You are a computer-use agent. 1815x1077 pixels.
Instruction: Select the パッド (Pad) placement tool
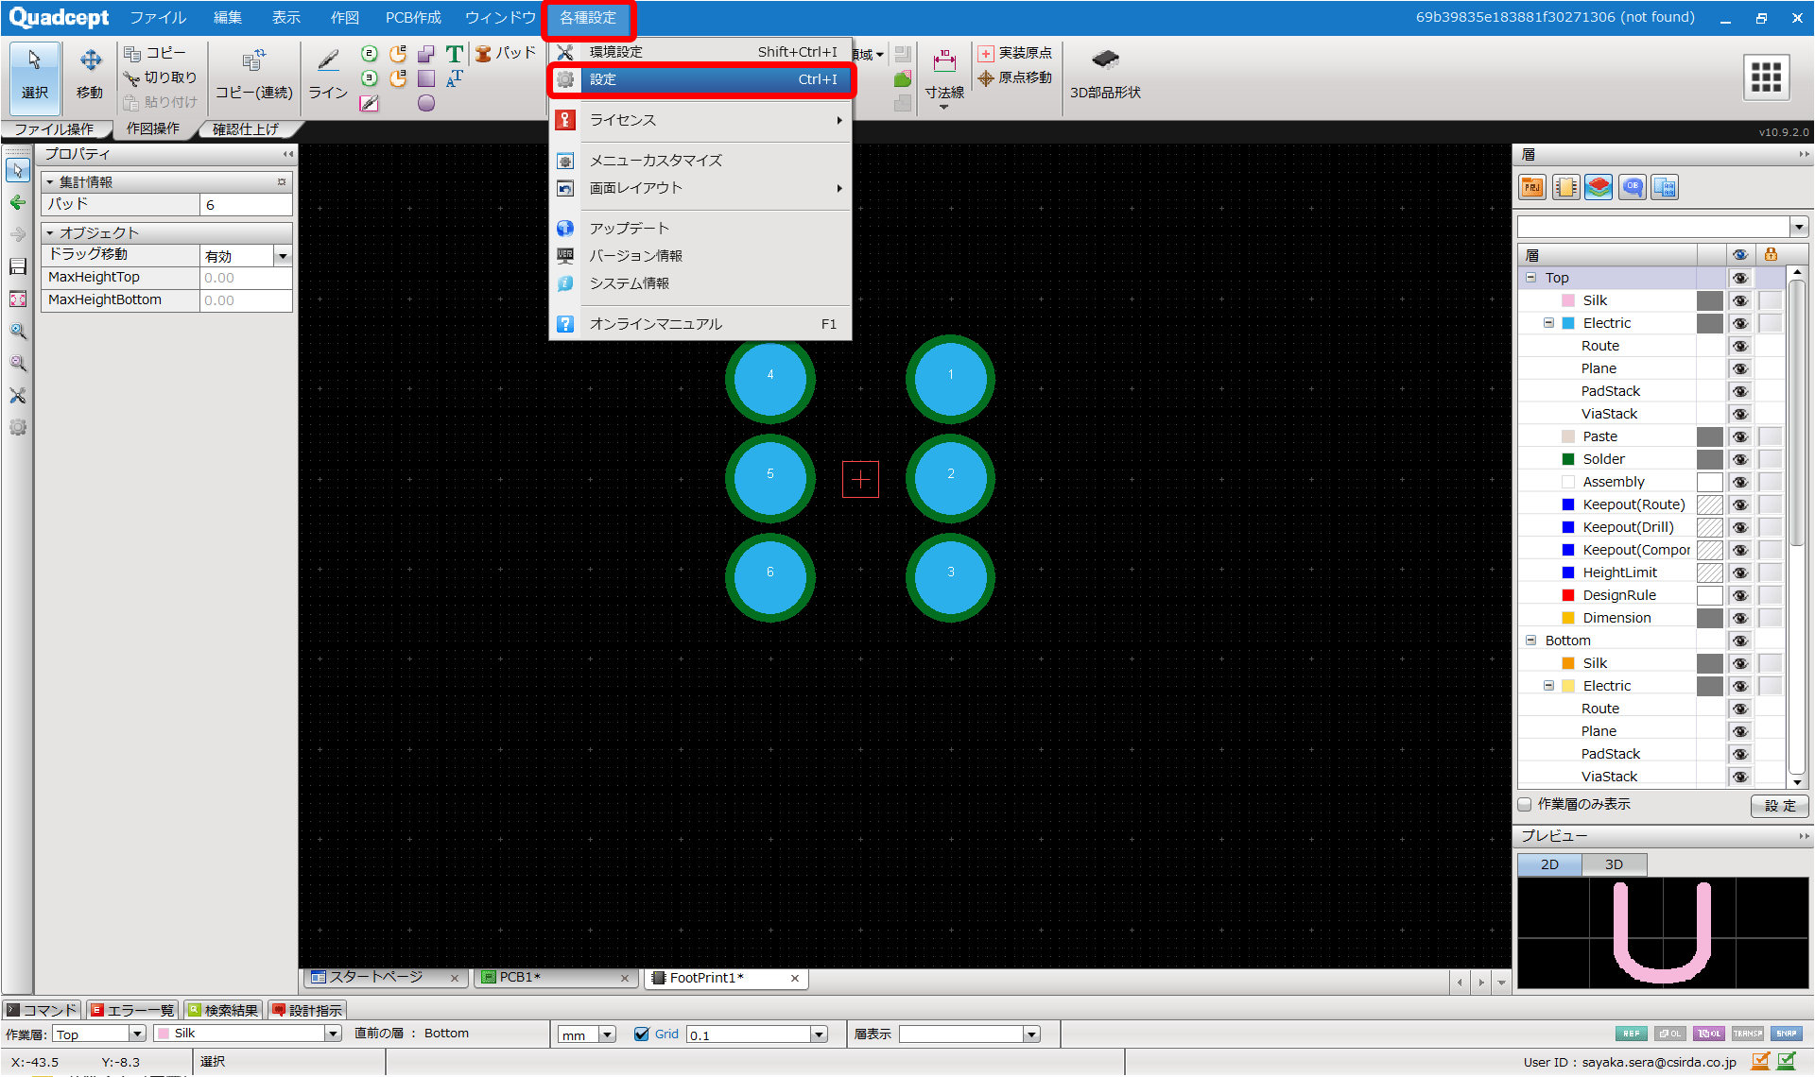point(507,53)
